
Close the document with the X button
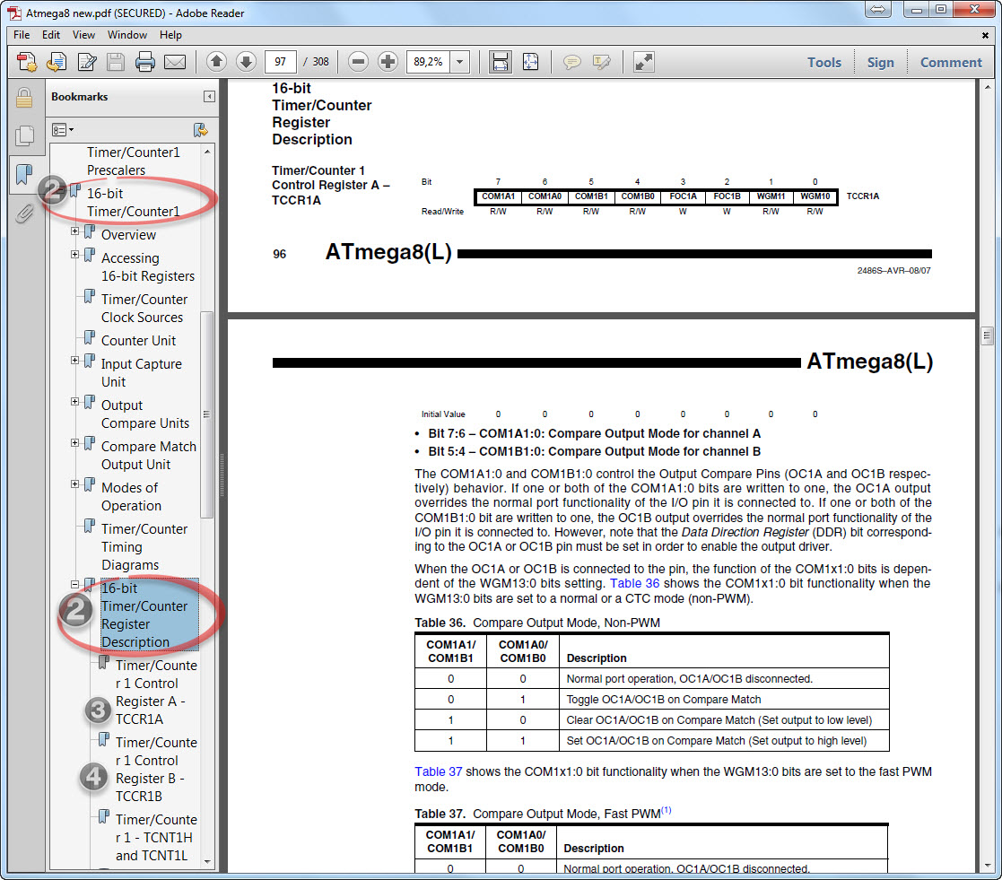tap(985, 36)
